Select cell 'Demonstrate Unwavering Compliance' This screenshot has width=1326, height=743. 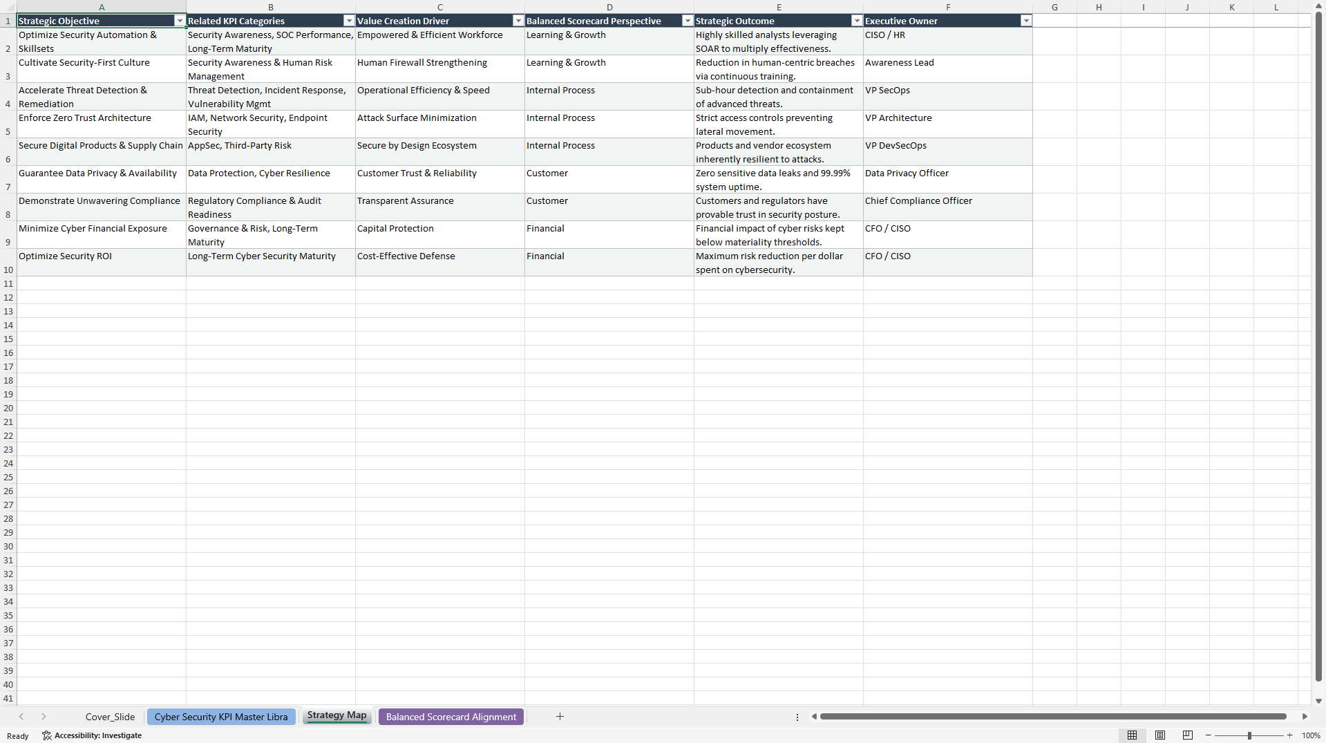102,207
